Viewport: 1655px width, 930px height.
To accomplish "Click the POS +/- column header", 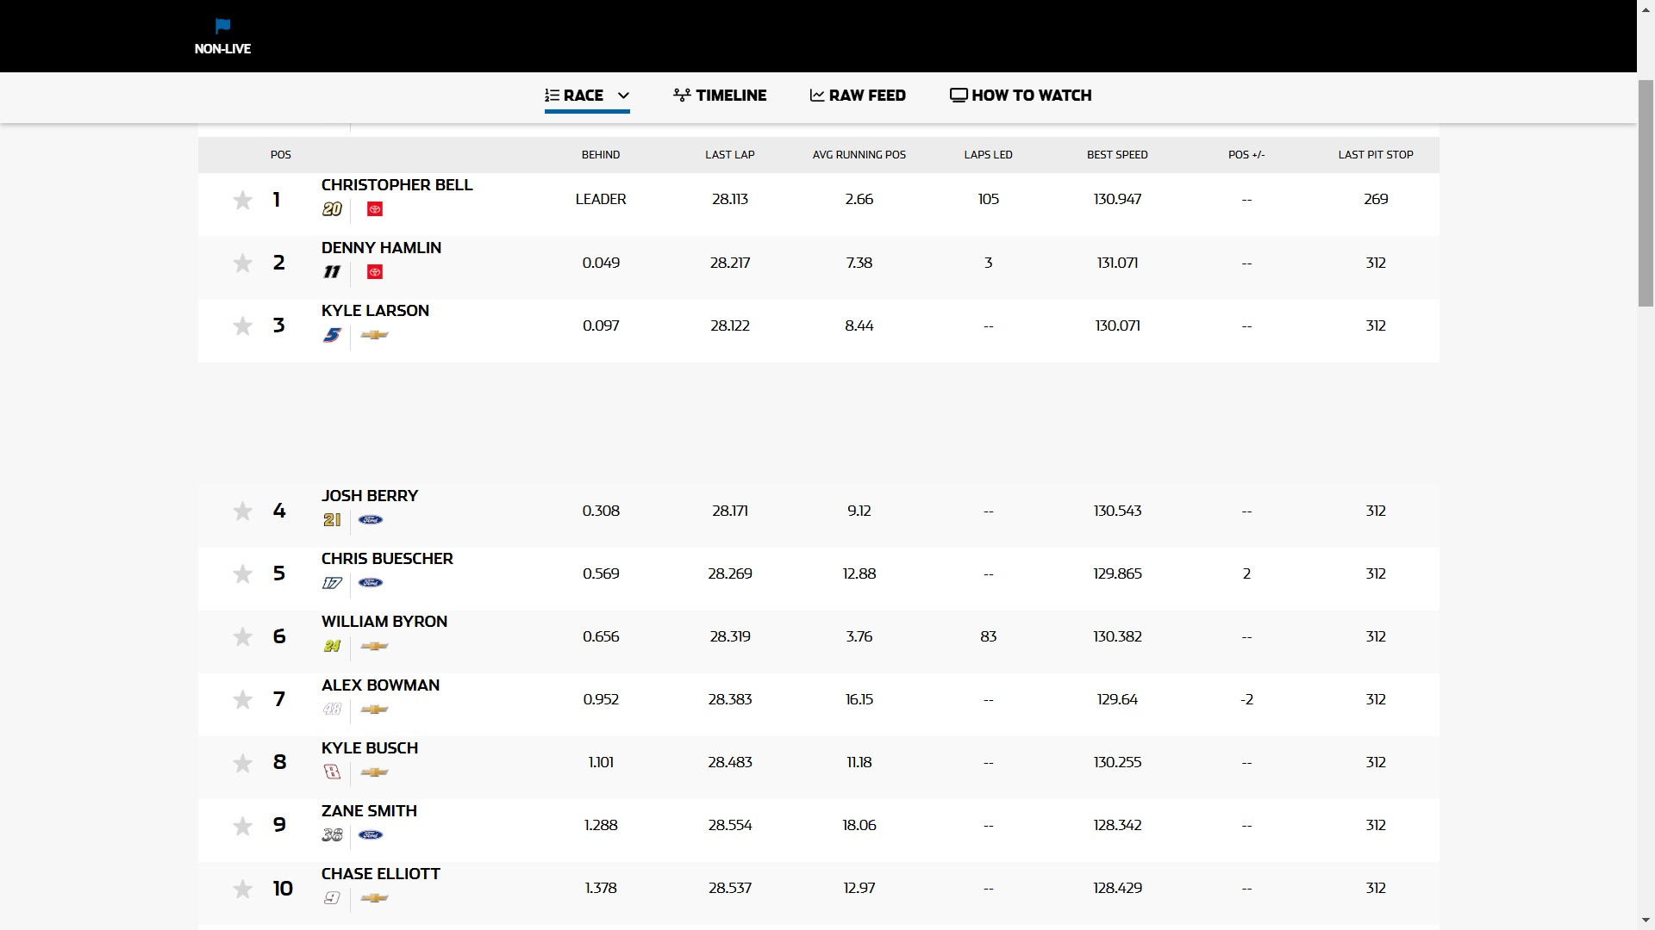I will click(1246, 155).
